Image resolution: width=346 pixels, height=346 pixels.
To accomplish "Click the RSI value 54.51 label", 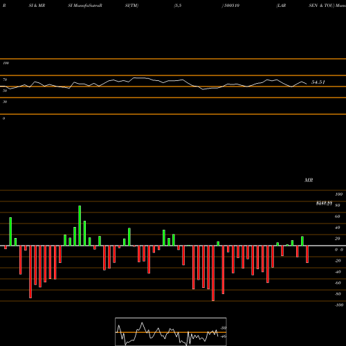I will point(318,82).
